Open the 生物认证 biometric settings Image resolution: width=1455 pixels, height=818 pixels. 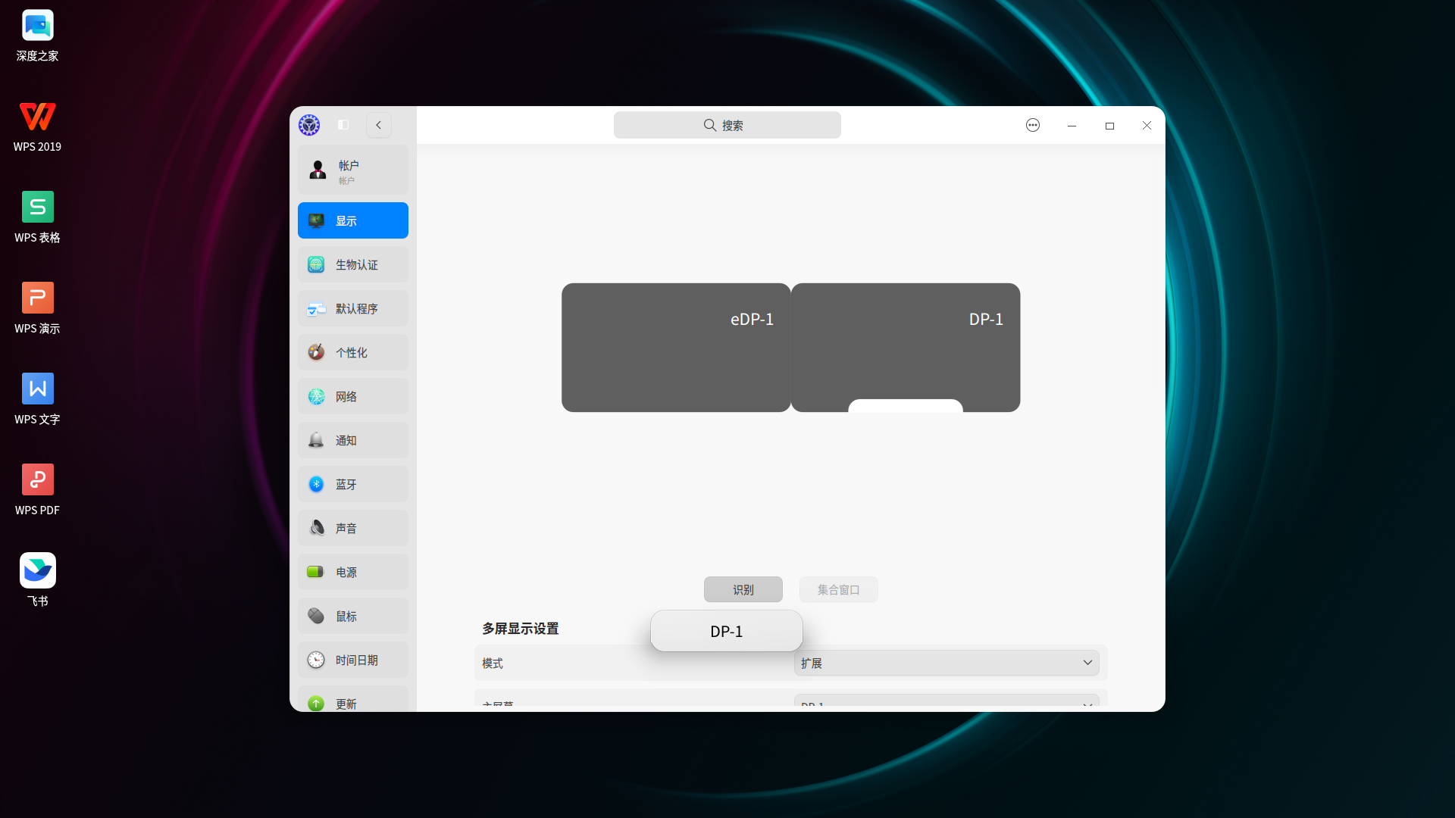click(x=353, y=264)
